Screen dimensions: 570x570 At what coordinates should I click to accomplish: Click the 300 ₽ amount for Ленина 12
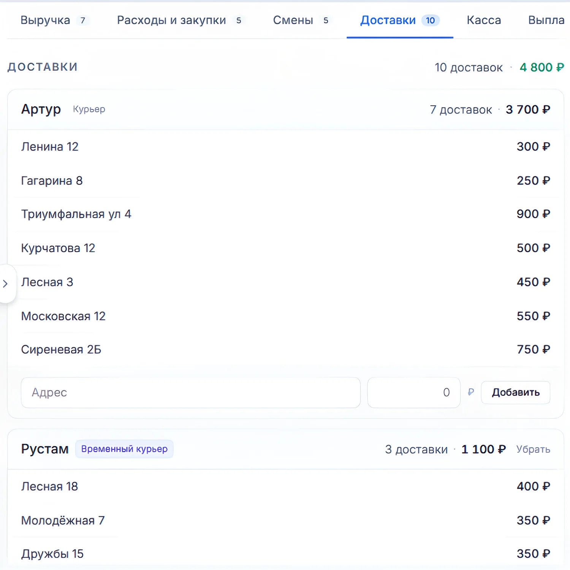click(533, 147)
